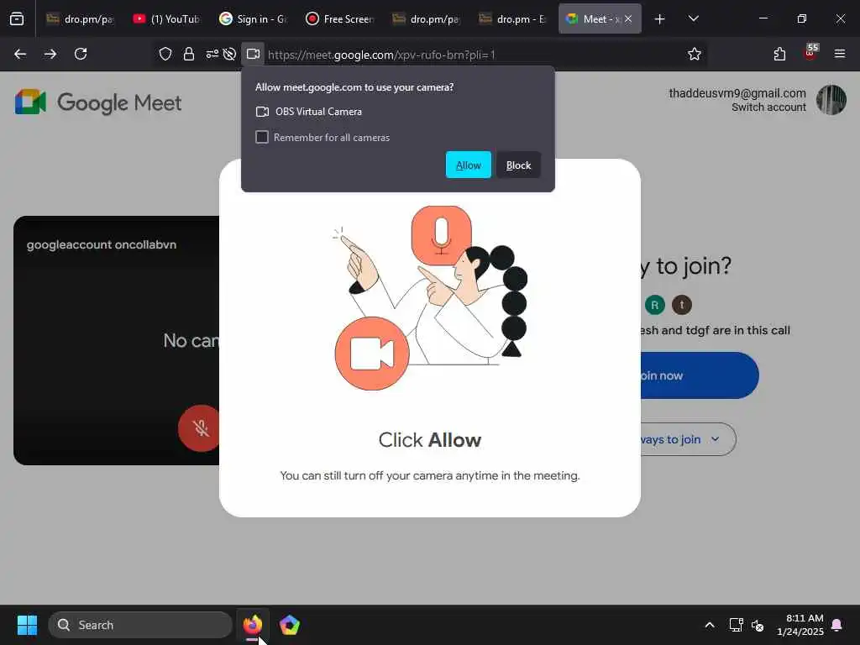This screenshot has height=645, width=860.
Task: Open a new browser tab
Action: (660, 18)
